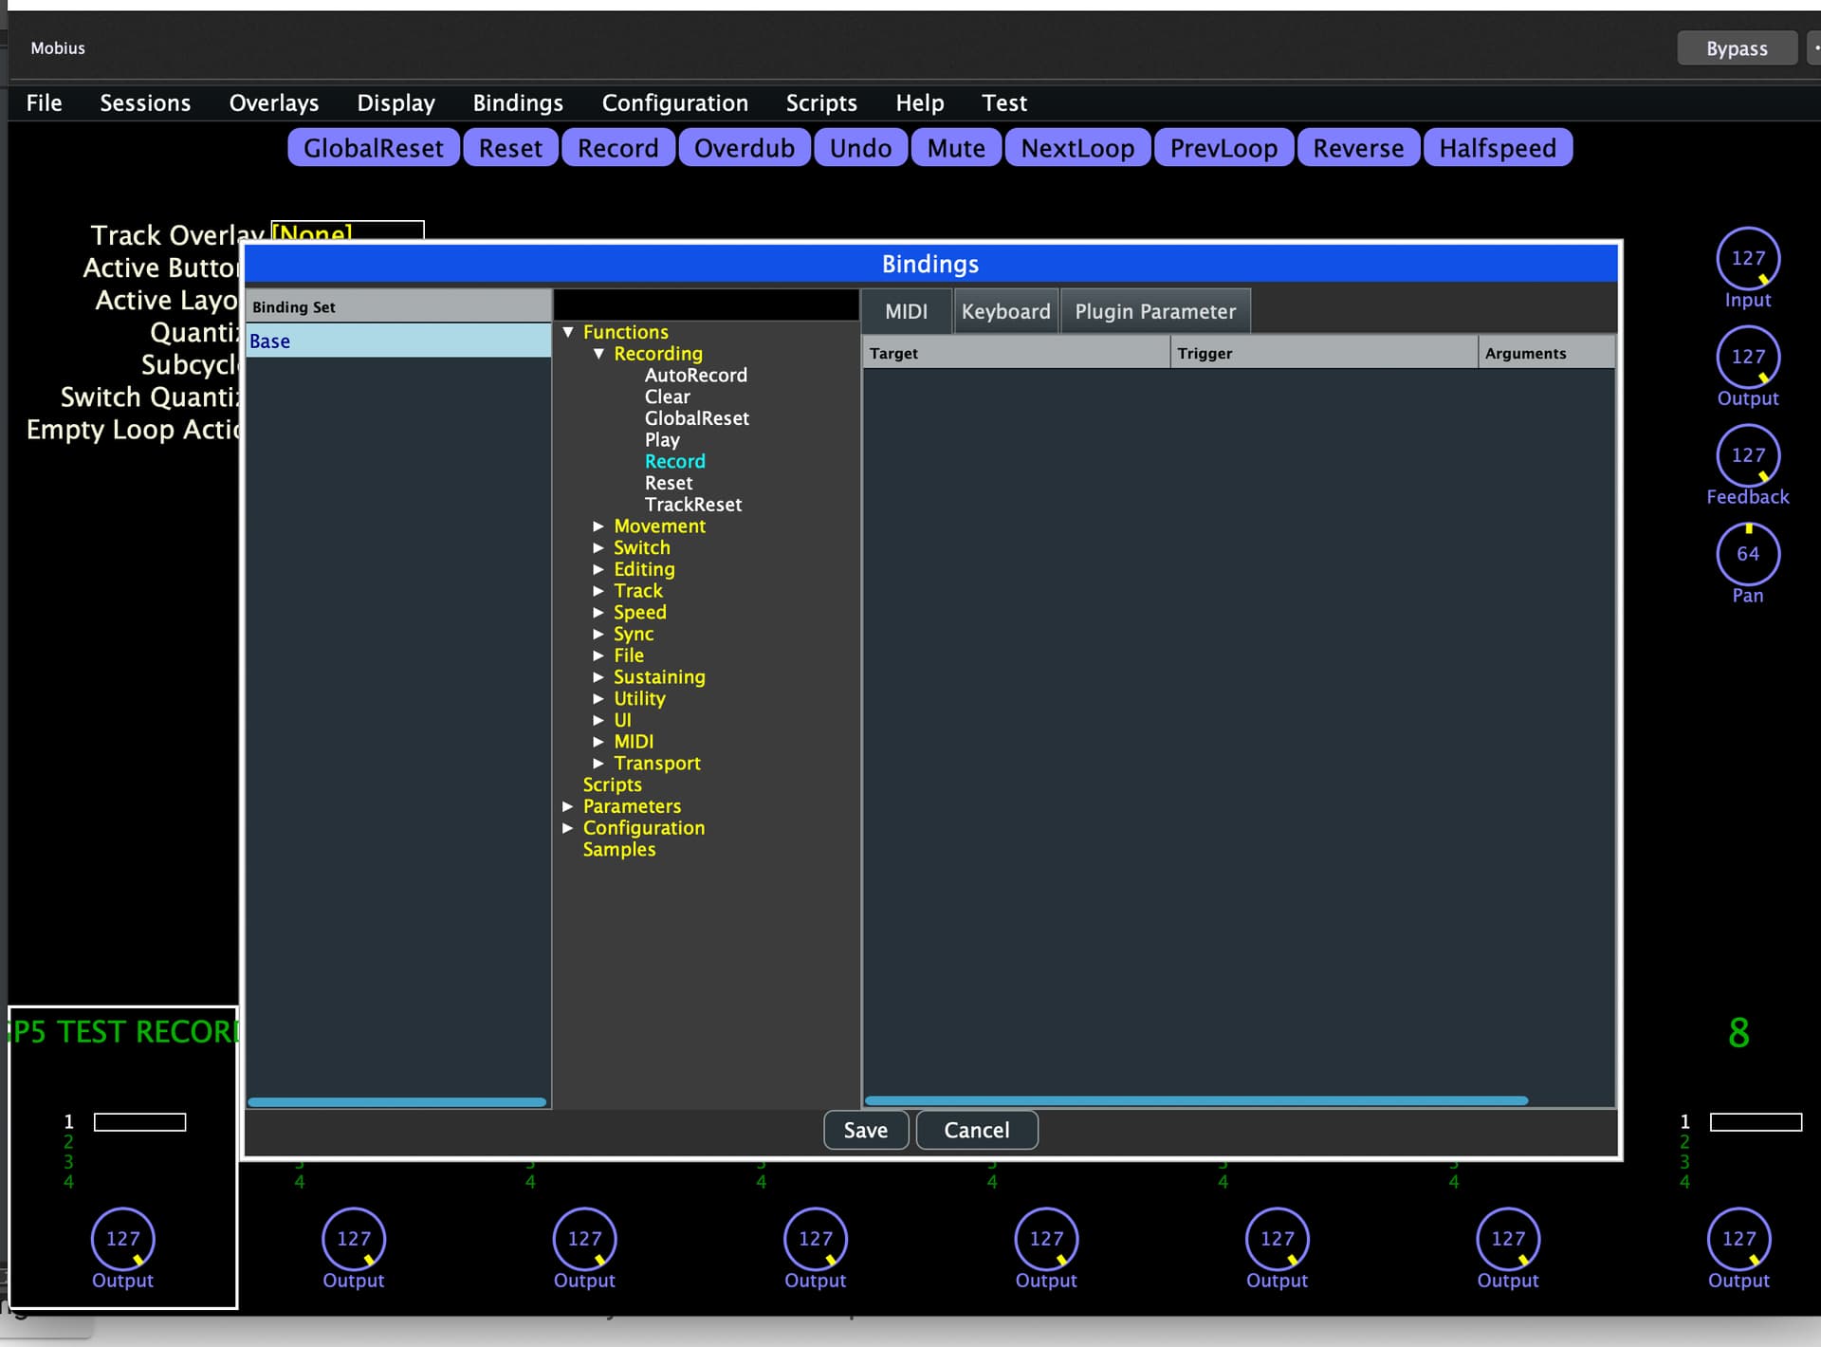1821x1347 pixels.
Task: Switch to the Keyboard bindings tab
Action: pyautogui.click(x=1005, y=312)
